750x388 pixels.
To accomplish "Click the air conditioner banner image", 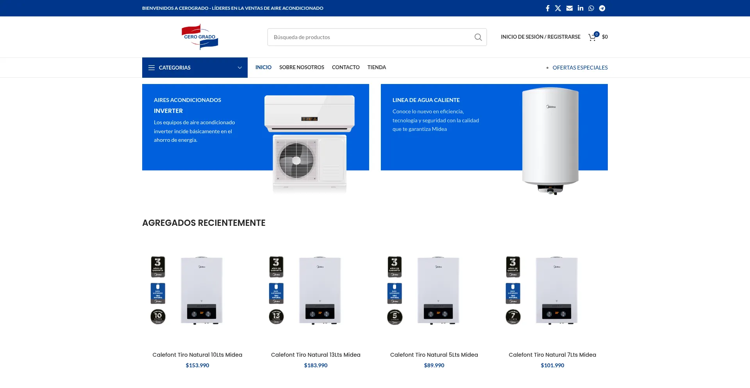I will tap(309, 144).
